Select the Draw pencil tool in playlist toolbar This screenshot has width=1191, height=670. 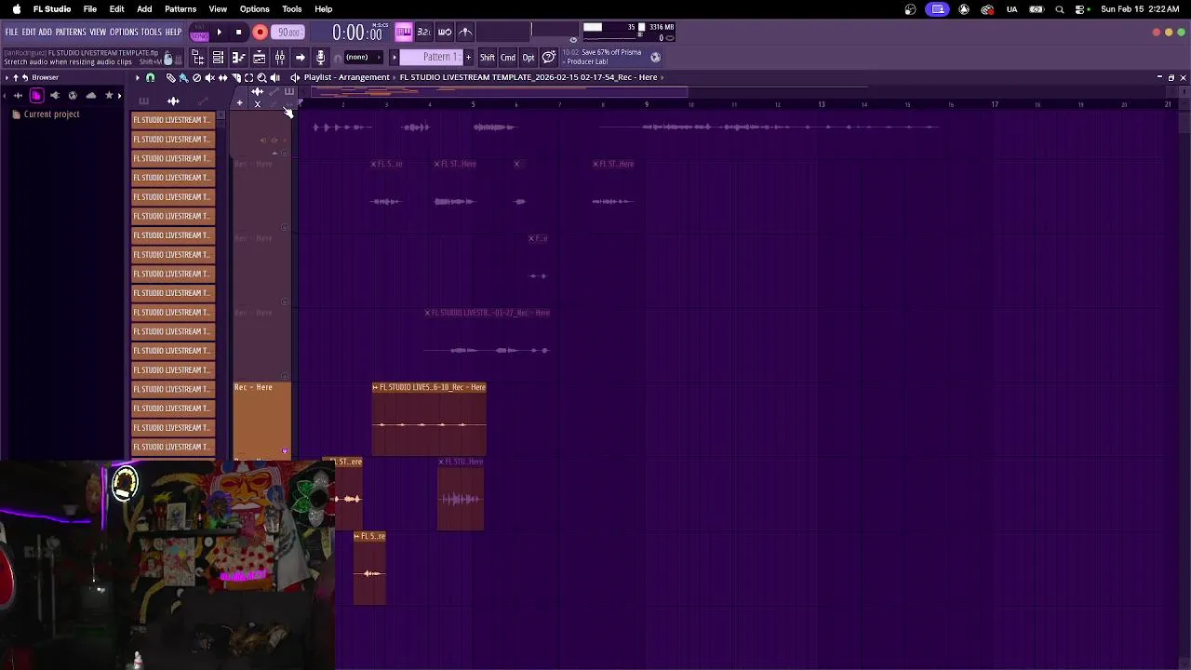coord(170,77)
